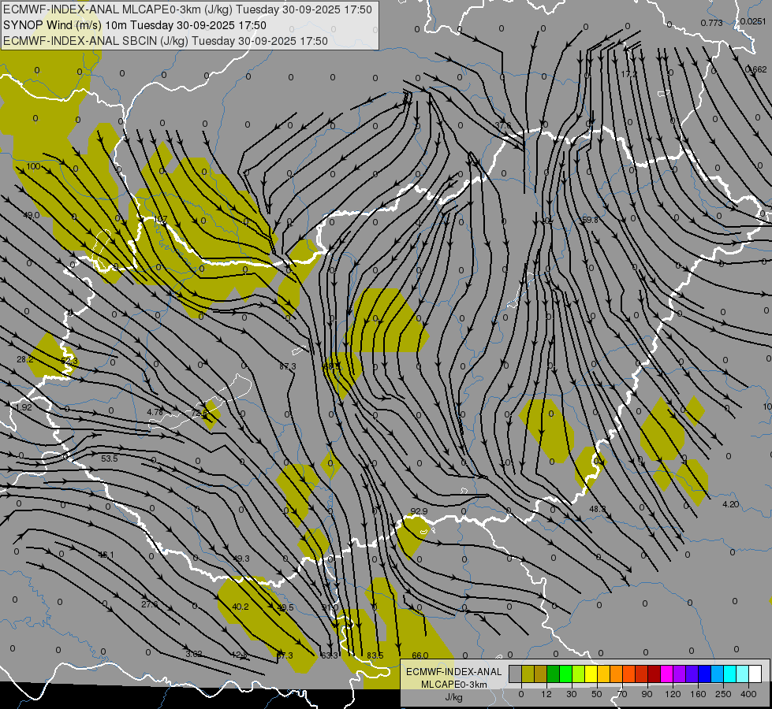The width and height of the screenshot is (772, 709).
Task: Click the map value 100
Action: [x=33, y=166]
